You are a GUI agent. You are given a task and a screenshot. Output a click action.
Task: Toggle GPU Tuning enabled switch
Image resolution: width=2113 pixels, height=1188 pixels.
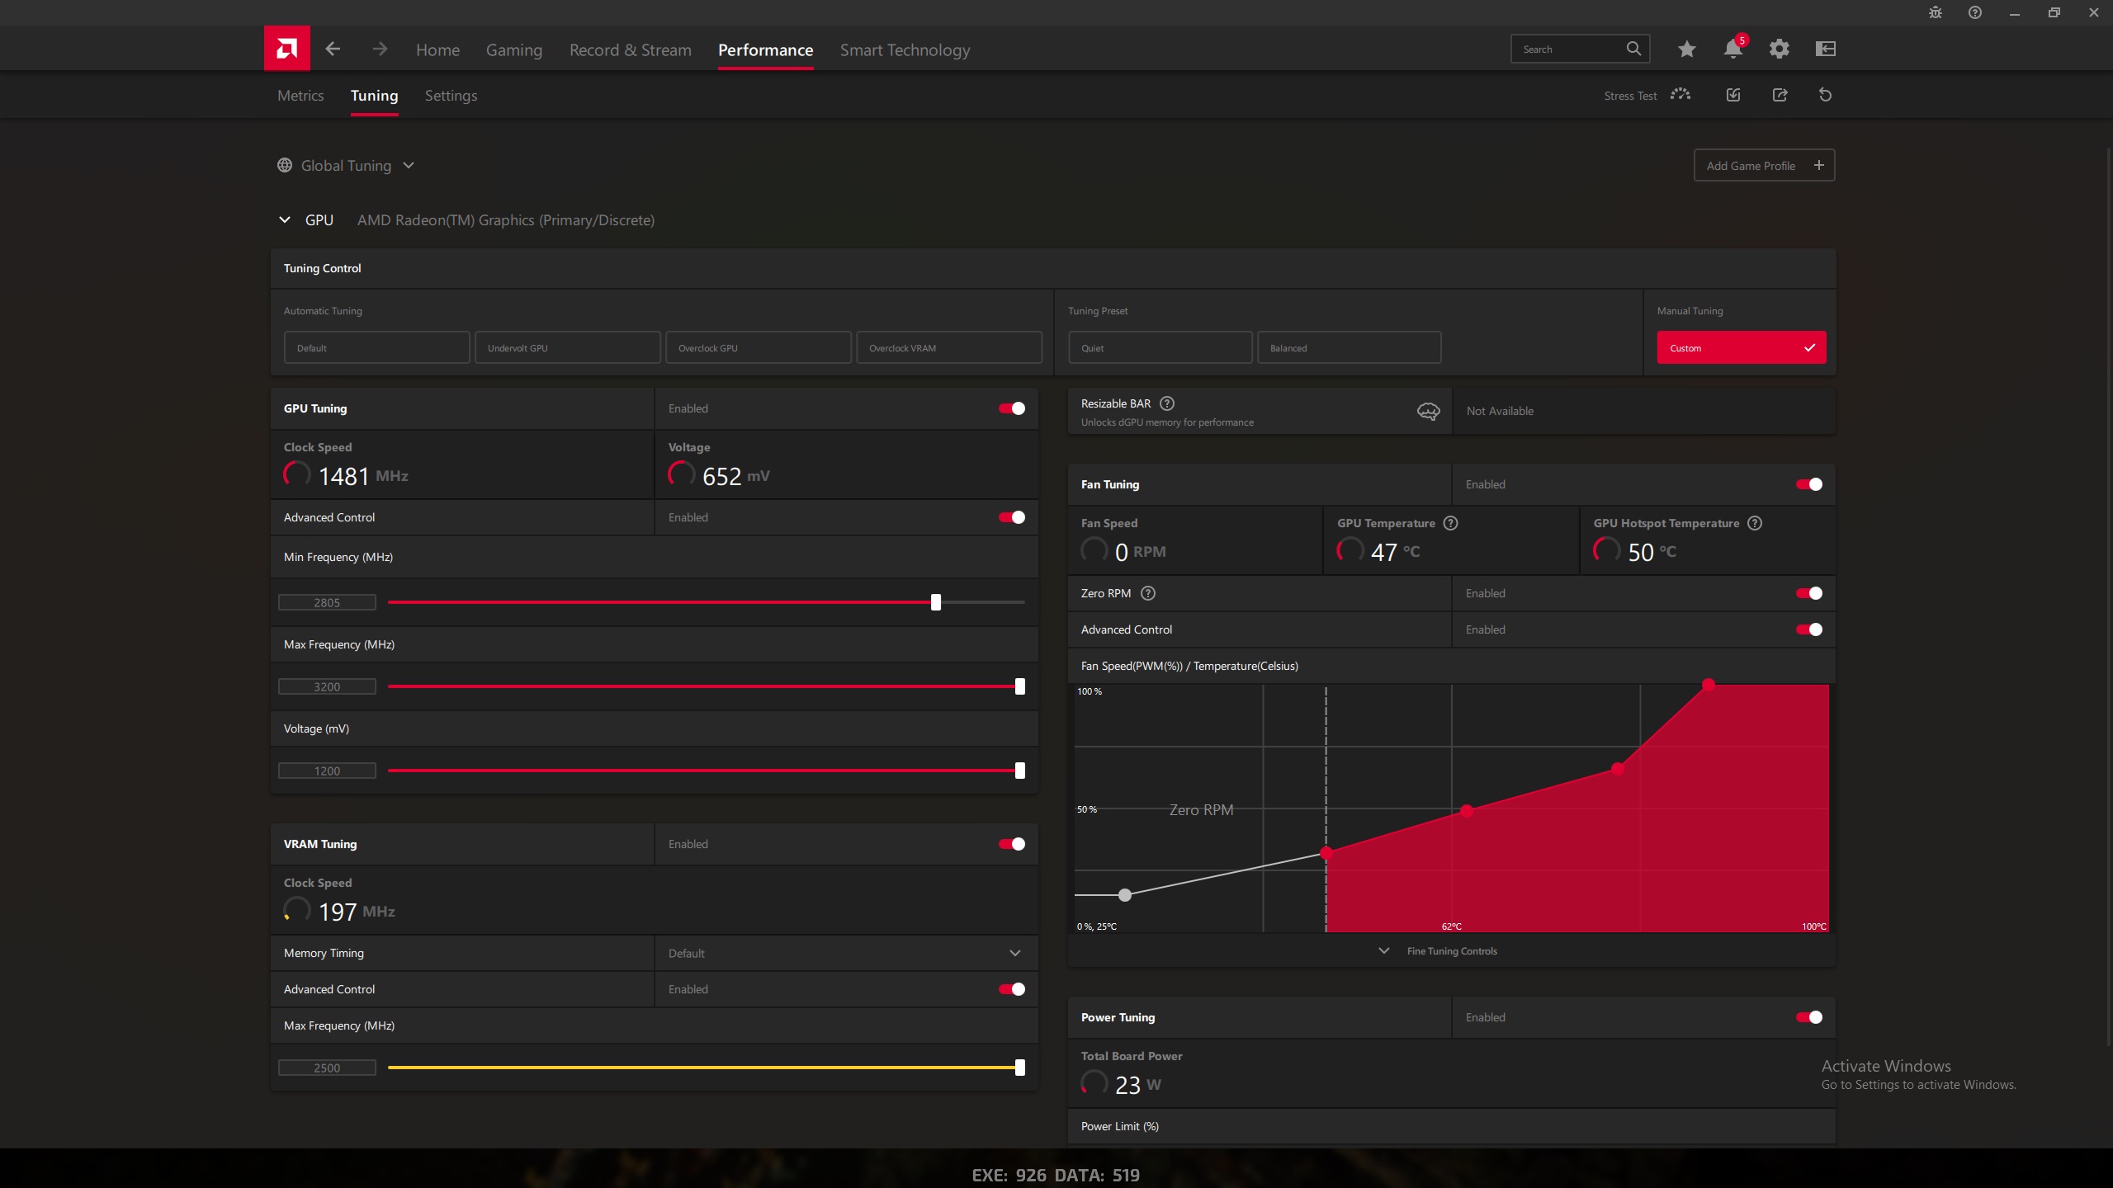(x=1012, y=408)
